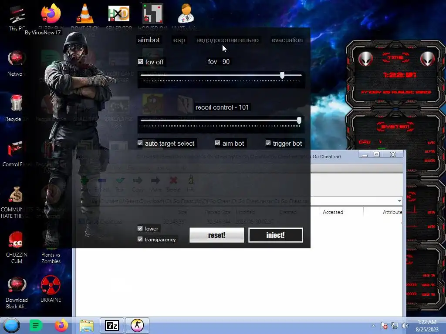Open the taskbar clock and date
This screenshot has width=446, height=334.
[427, 326]
